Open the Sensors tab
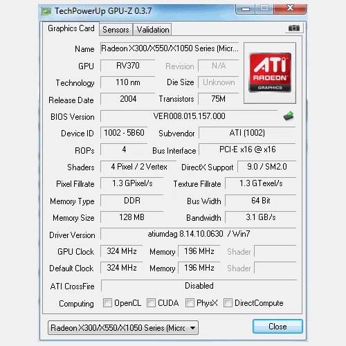The image size is (346, 346). 116,30
